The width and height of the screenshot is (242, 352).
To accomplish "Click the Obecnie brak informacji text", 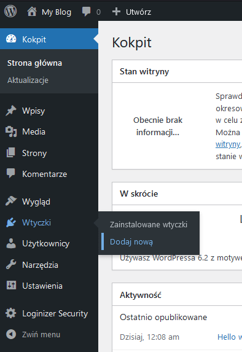I will [x=158, y=126].
